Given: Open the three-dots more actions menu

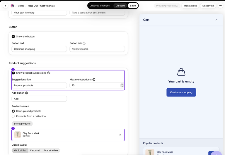Looking at the screenshot, I should pyautogui.click(x=220, y=6).
